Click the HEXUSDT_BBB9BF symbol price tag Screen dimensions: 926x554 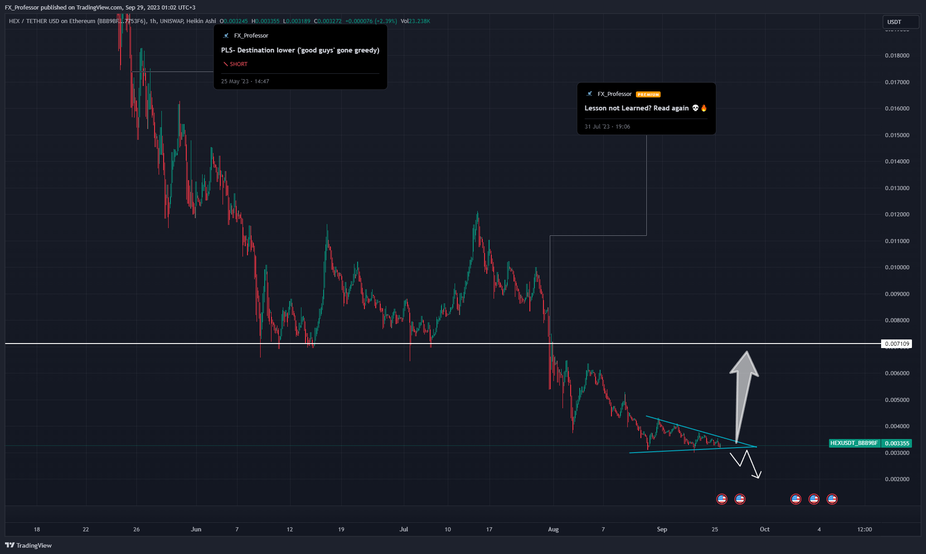[854, 443]
